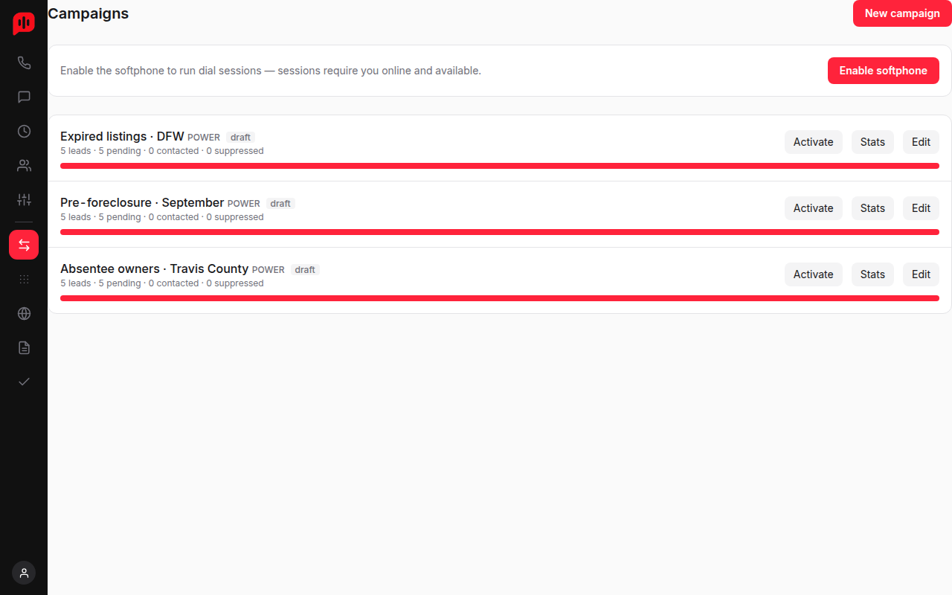Activate the Expired listings DFW campaign
The image size is (952, 595).
click(814, 142)
